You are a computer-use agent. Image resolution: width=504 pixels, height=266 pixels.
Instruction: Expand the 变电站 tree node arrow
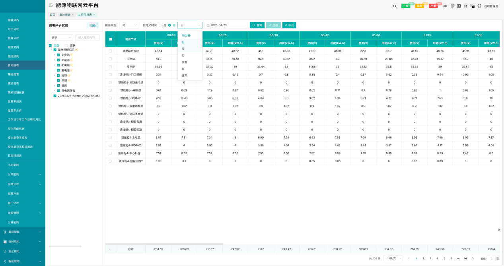pos(55,55)
